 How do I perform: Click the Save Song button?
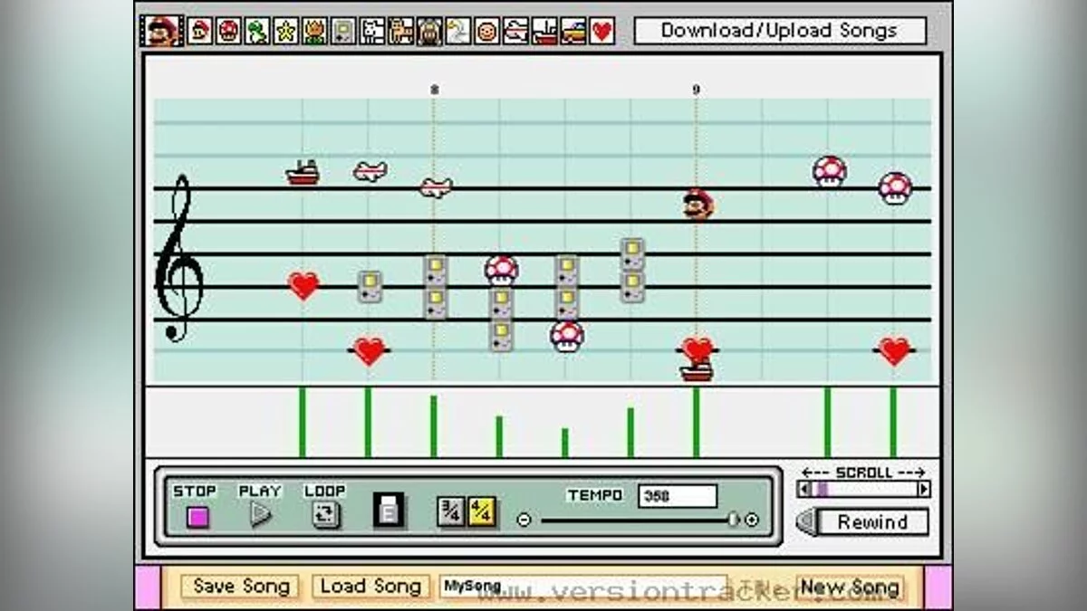click(x=241, y=587)
